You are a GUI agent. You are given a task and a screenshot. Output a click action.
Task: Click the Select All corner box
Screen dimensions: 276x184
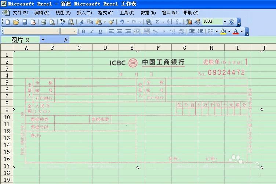coord(7,47)
